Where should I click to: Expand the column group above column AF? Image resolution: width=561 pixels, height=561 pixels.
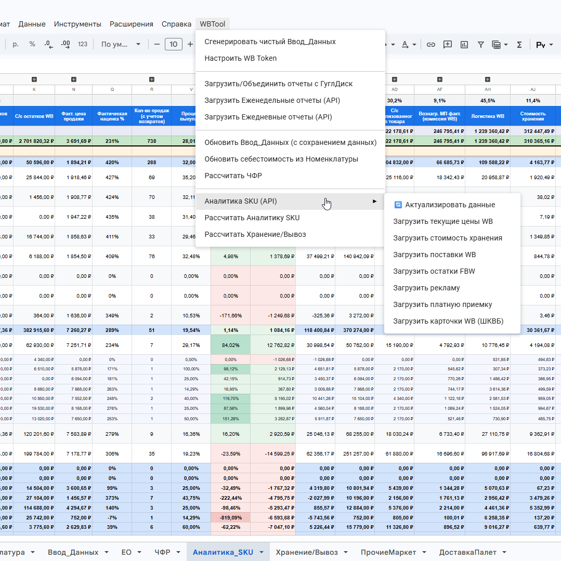(x=440, y=79)
